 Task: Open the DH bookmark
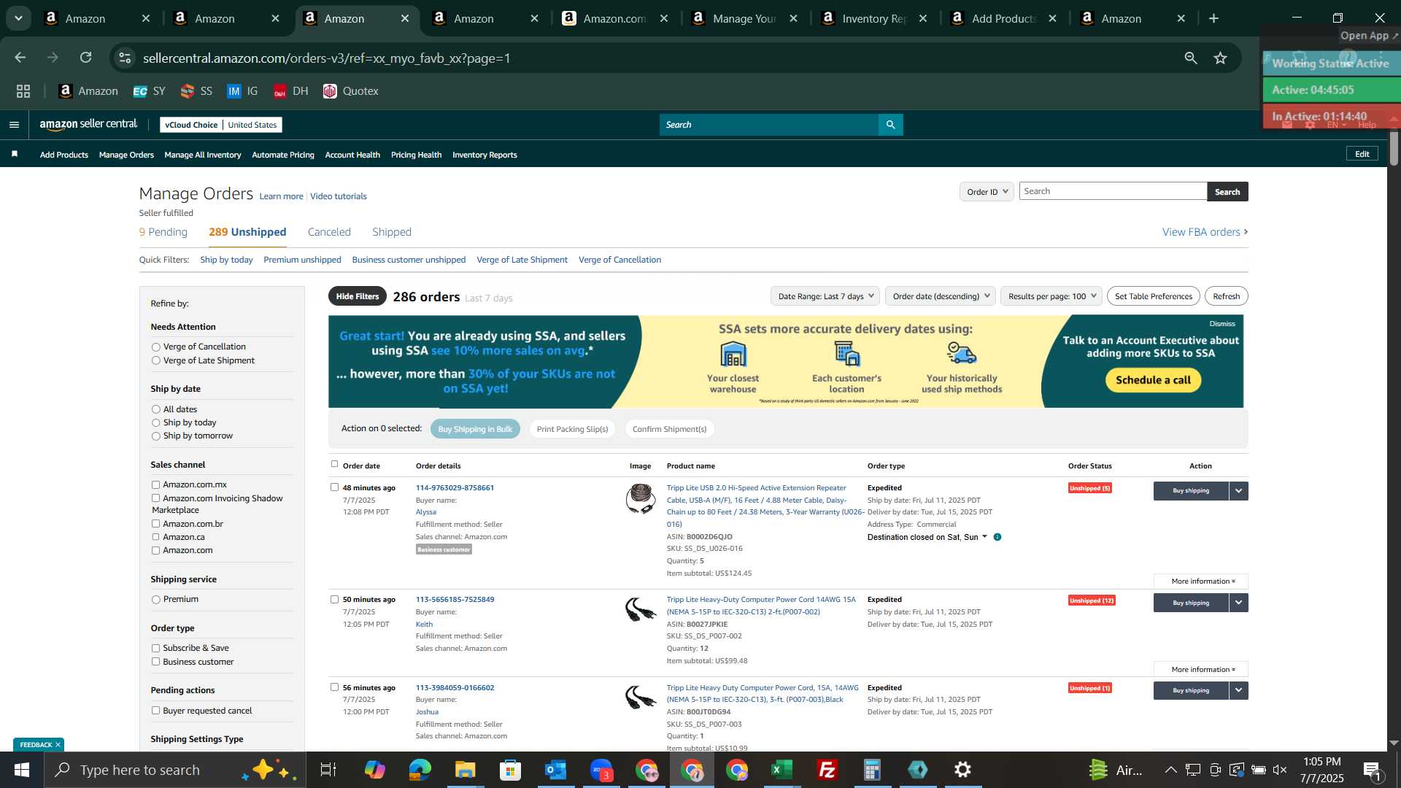(290, 91)
